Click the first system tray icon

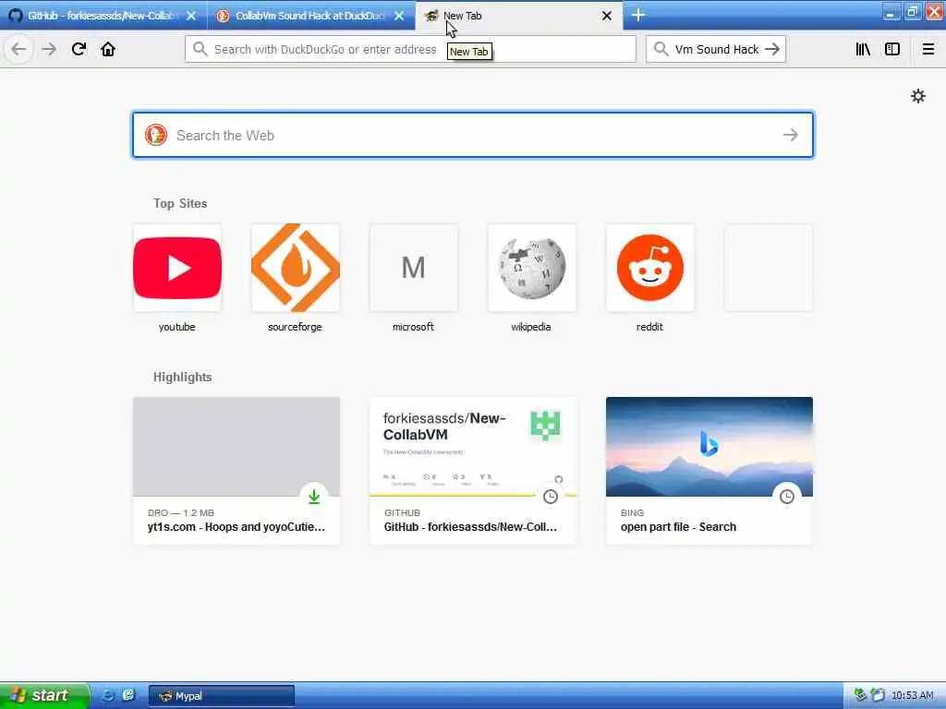pyautogui.click(x=860, y=695)
